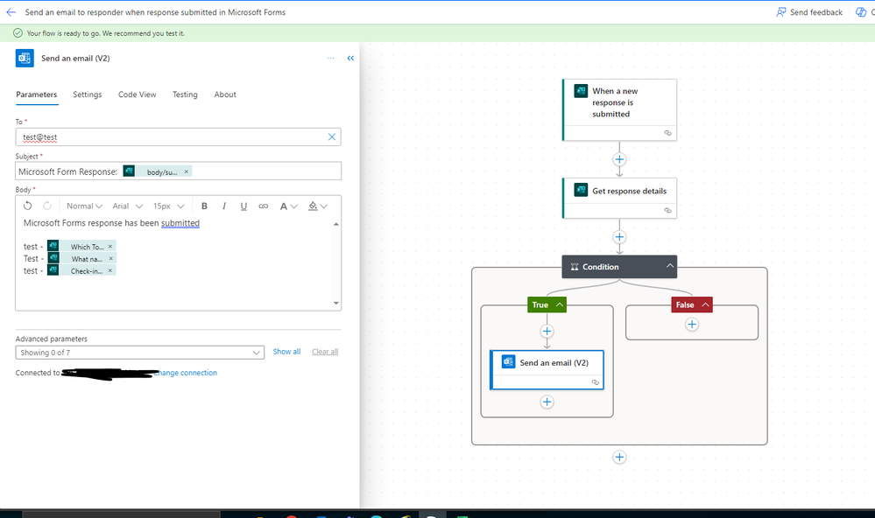Add an action below Send an email in True branch
Image resolution: width=875 pixels, height=518 pixels.
tap(547, 402)
